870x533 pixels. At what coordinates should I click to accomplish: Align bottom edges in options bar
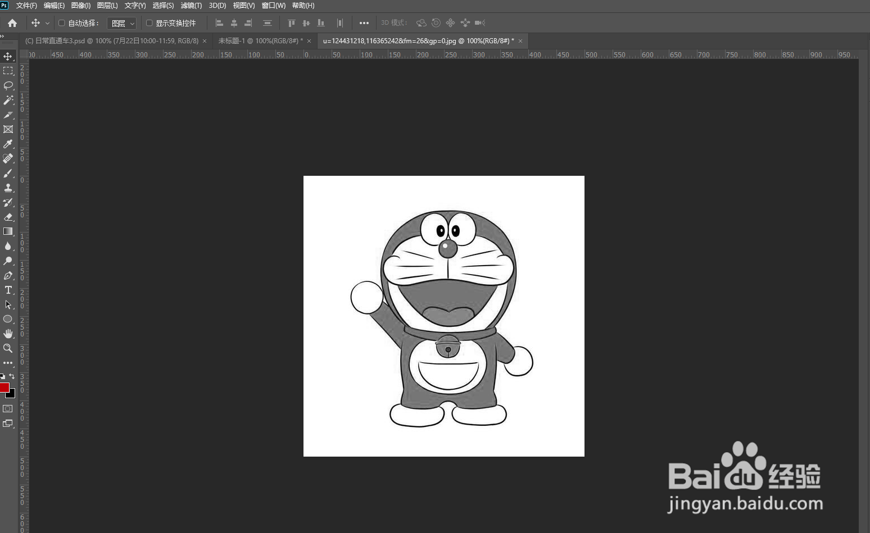pos(320,23)
